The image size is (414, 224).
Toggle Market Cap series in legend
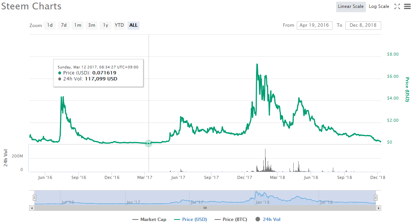(149, 219)
